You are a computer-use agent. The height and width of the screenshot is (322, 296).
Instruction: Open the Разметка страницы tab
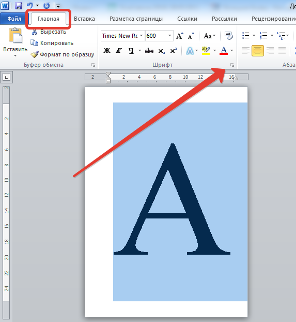(136, 19)
